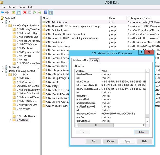
Task: Click the blue Help question mark icon
Action: click(x=46, y=12)
